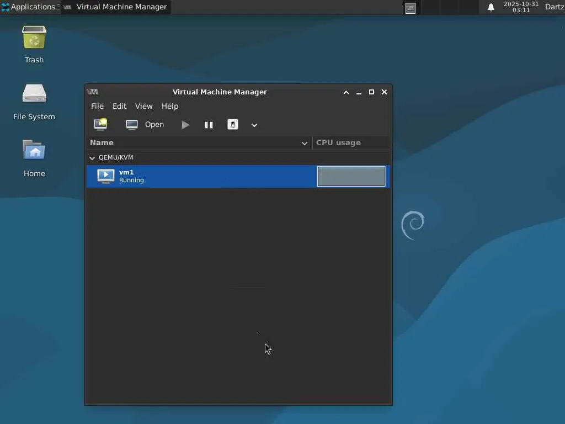
Task: Close the Virtual Machine Manager window
Action: tap(385, 92)
